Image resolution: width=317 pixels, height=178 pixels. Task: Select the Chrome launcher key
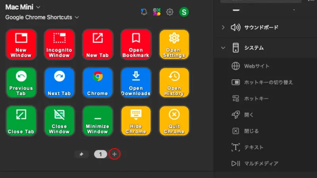(x=97, y=83)
